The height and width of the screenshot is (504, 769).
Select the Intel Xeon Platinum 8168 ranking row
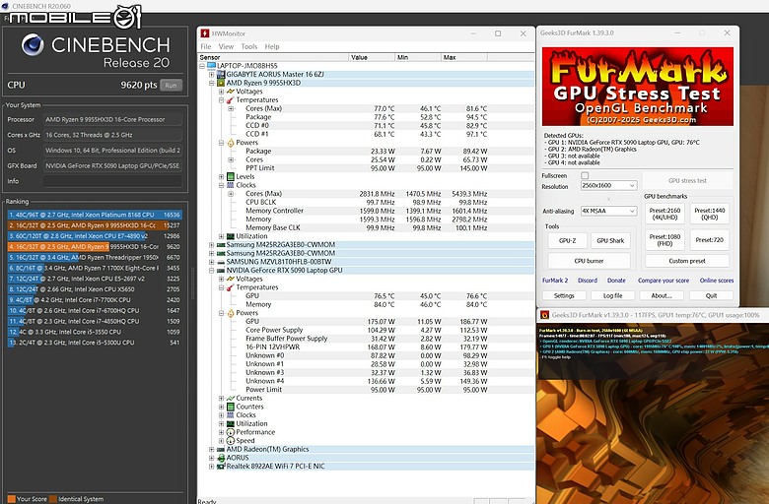click(x=95, y=215)
